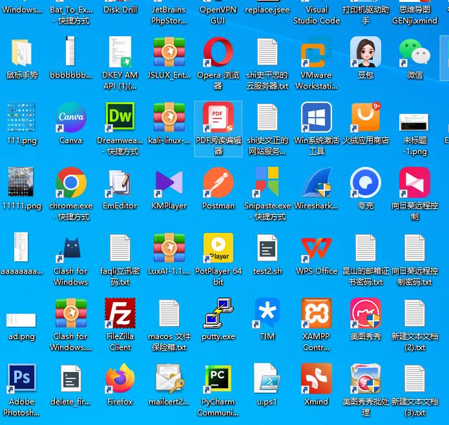Viewport: 449px width, 425px height.
Task: Open the Postman icon
Action: (x=218, y=182)
